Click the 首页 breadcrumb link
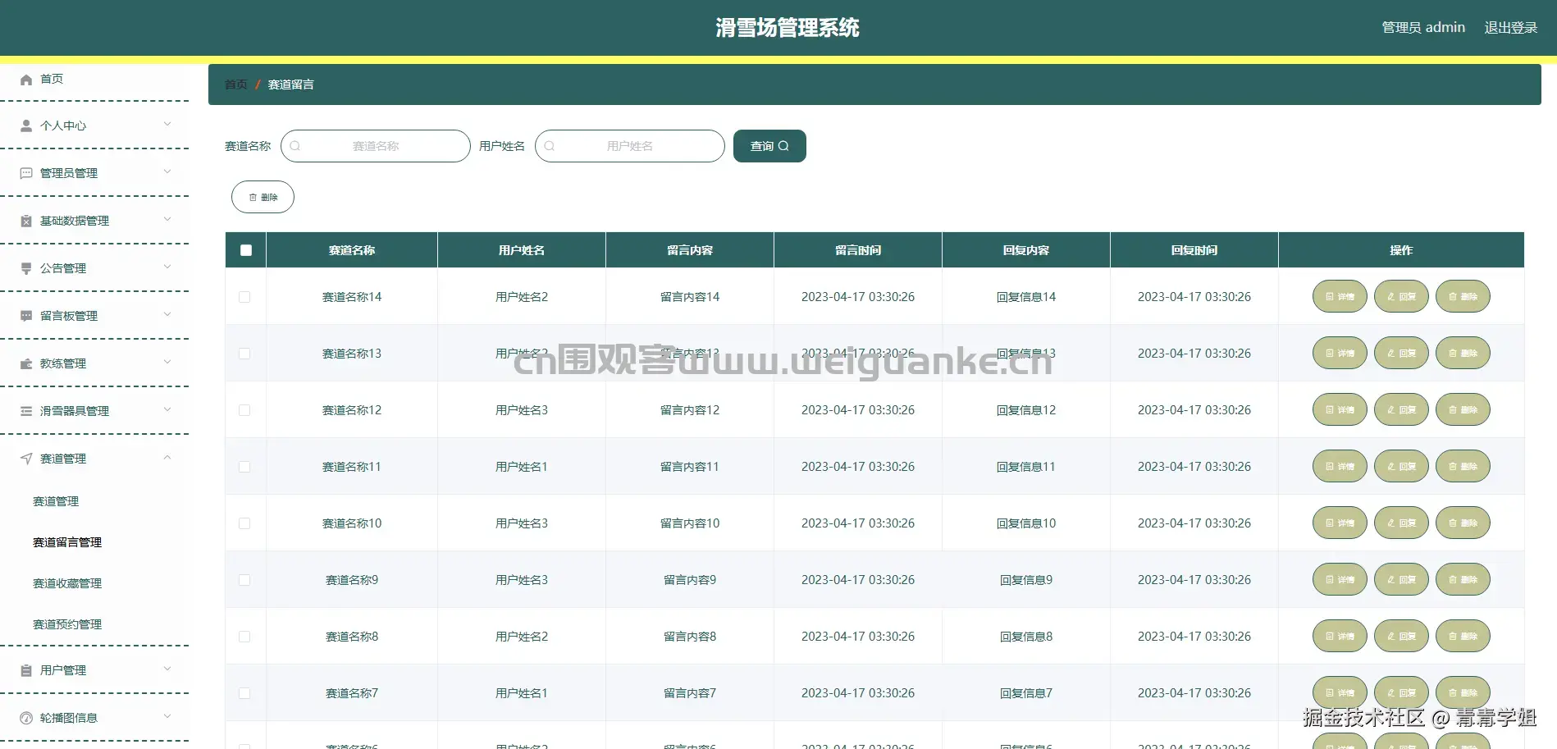The width and height of the screenshot is (1557, 749). [x=236, y=84]
